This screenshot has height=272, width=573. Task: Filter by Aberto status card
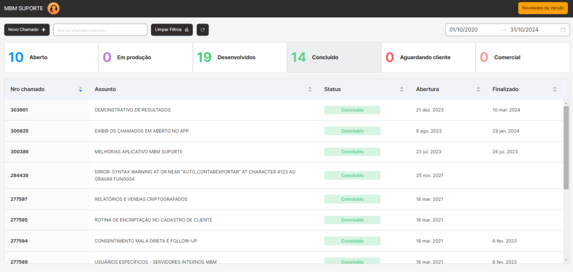(x=51, y=58)
